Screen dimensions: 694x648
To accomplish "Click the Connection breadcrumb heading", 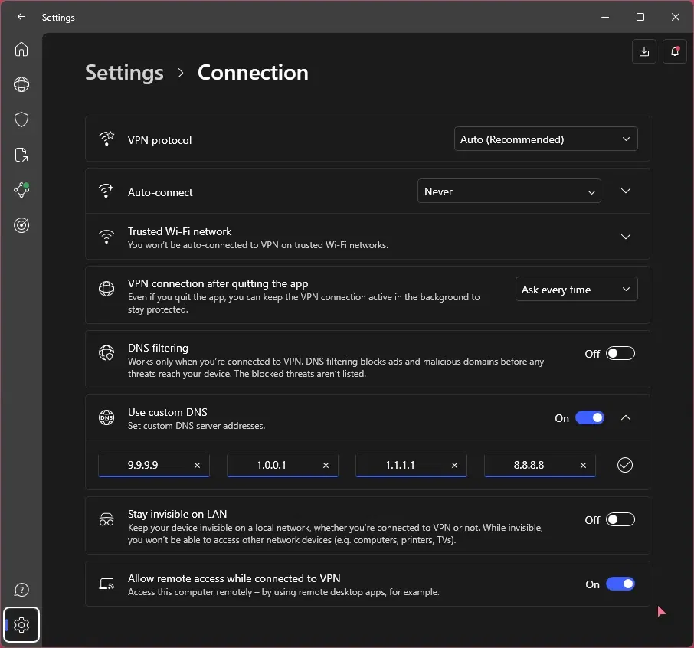I will click(x=253, y=73).
